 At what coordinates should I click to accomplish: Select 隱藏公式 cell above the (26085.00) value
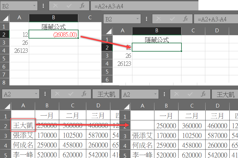[x=54, y=26]
